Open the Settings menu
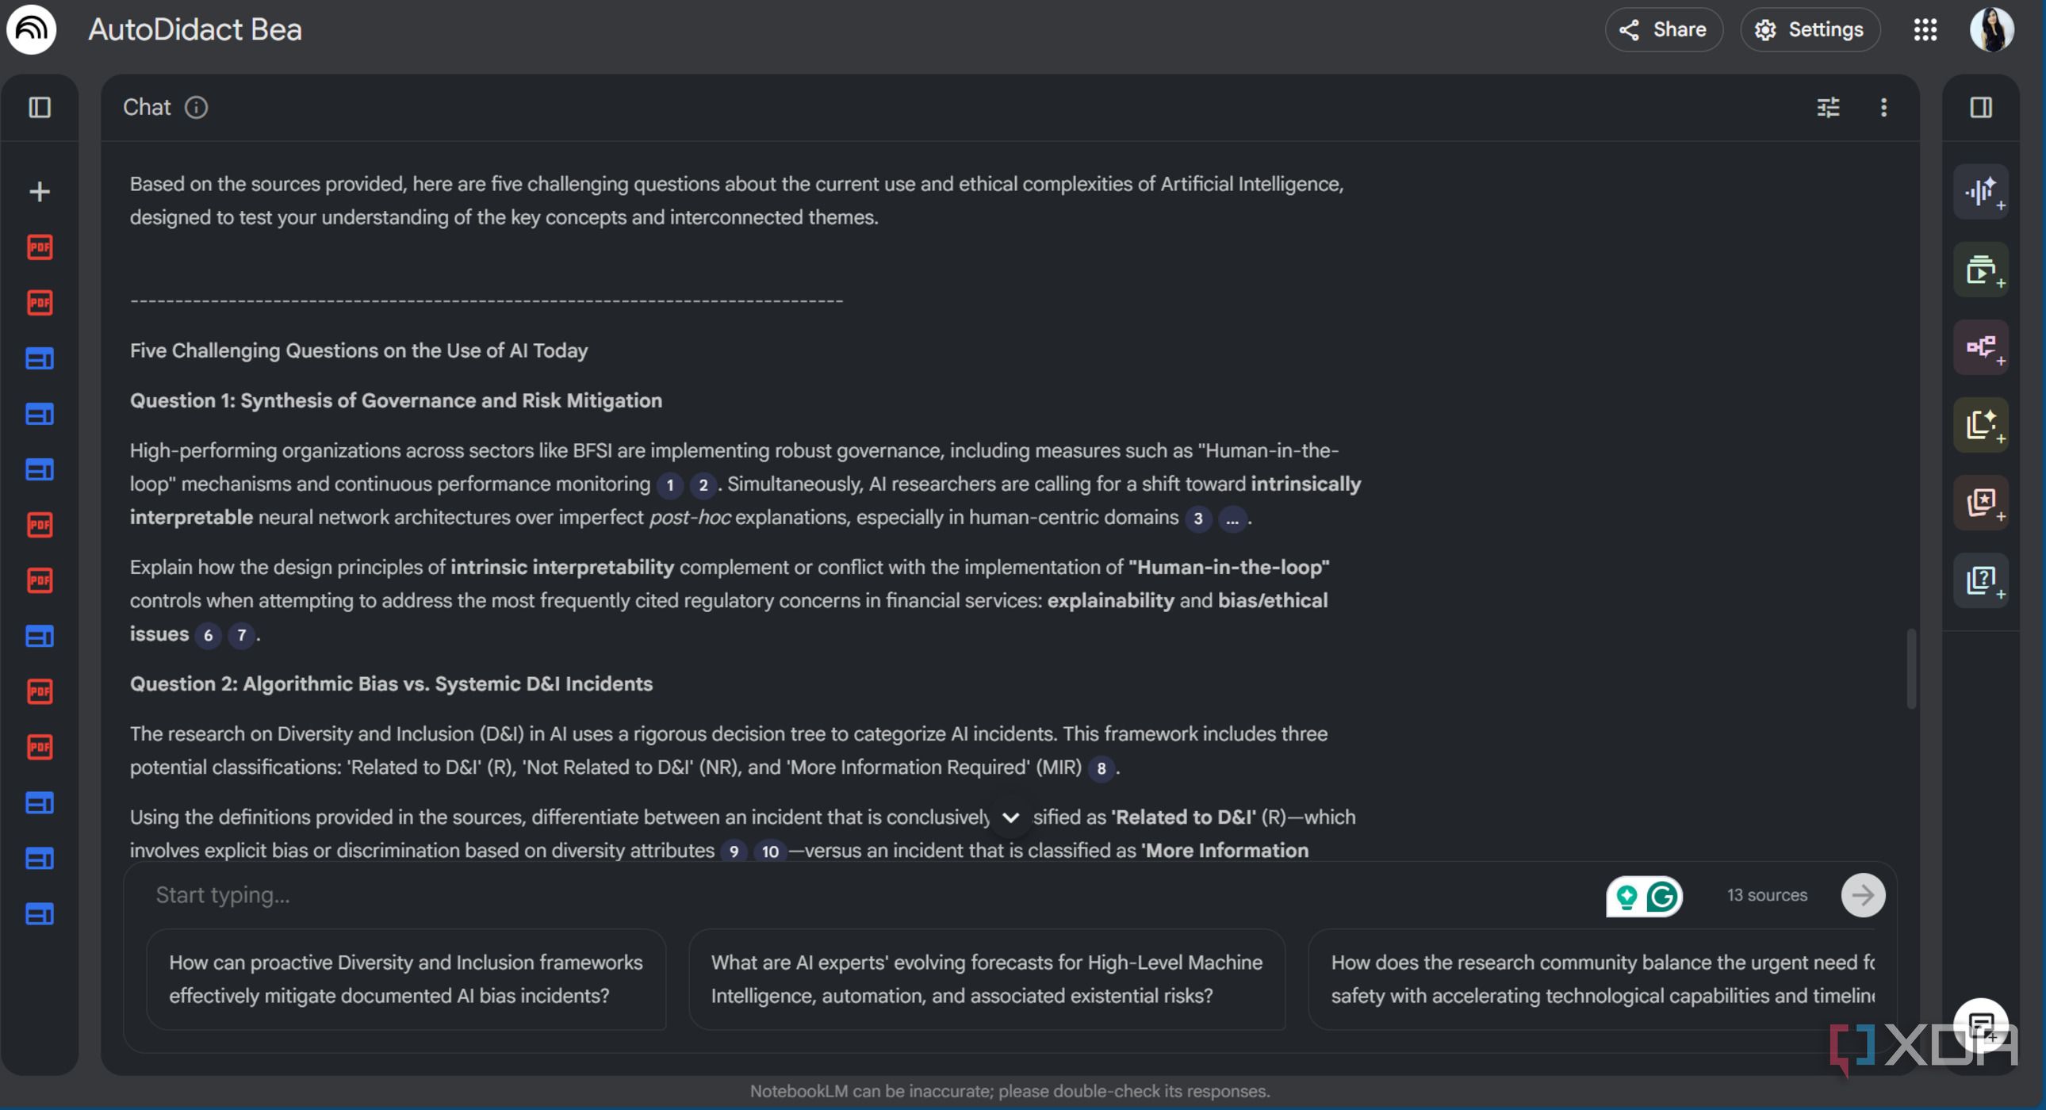This screenshot has width=2046, height=1110. pos(1810,30)
